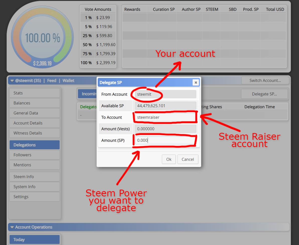
Task: Open the System Info tab
Action: pyautogui.click(x=35, y=187)
